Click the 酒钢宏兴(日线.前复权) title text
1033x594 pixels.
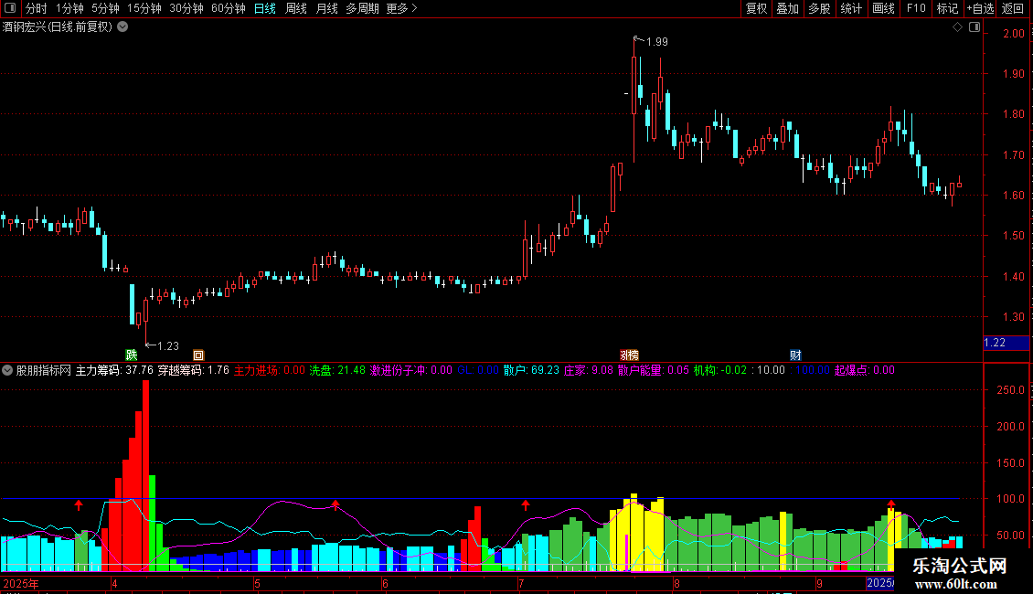(x=58, y=27)
